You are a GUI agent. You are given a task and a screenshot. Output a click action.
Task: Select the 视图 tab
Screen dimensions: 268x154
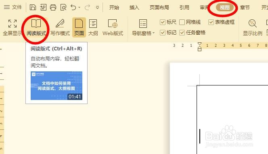pyautogui.click(x=224, y=8)
